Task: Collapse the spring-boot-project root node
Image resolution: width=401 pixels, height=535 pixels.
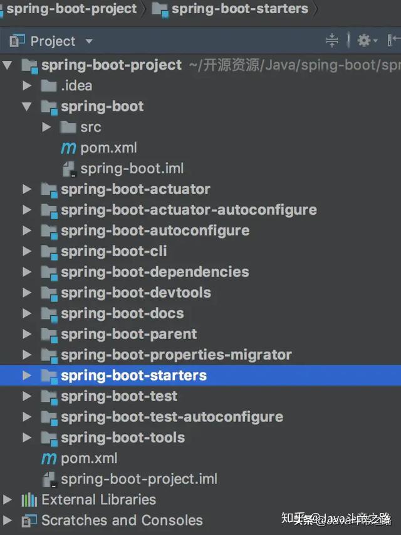Action: [x=7, y=65]
